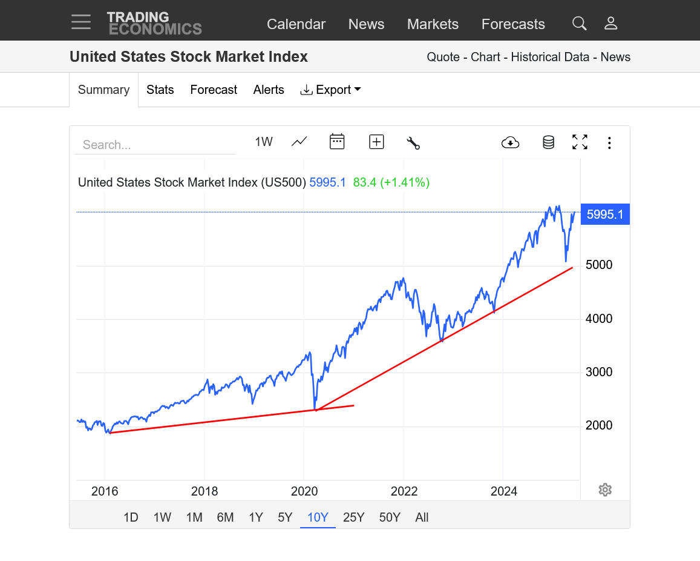
Task: Select the 1W interval button
Action: click(263, 142)
